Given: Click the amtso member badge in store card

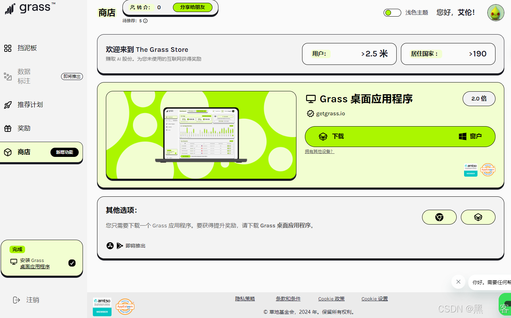Looking at the screenshot, I should click(471, 170).
